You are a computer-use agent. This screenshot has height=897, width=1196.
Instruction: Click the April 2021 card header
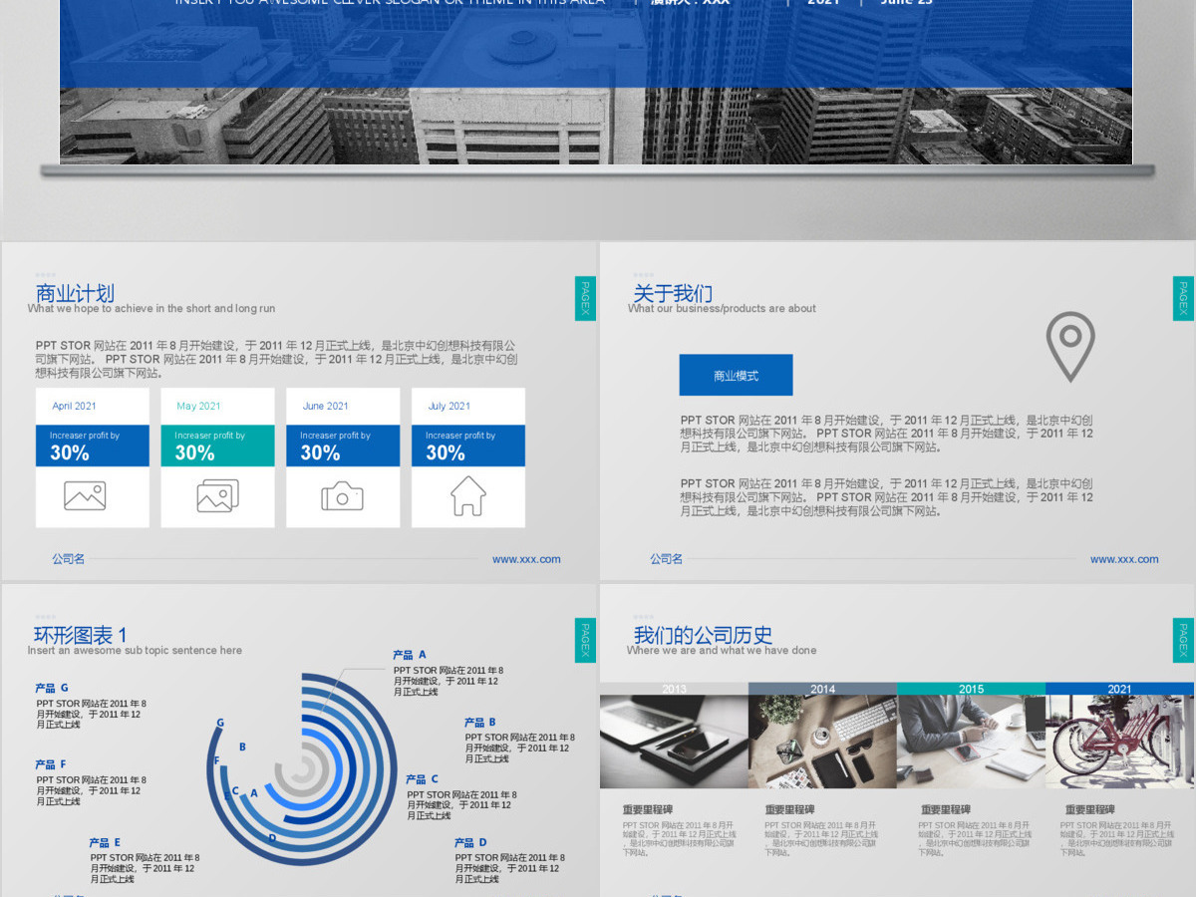92,407
